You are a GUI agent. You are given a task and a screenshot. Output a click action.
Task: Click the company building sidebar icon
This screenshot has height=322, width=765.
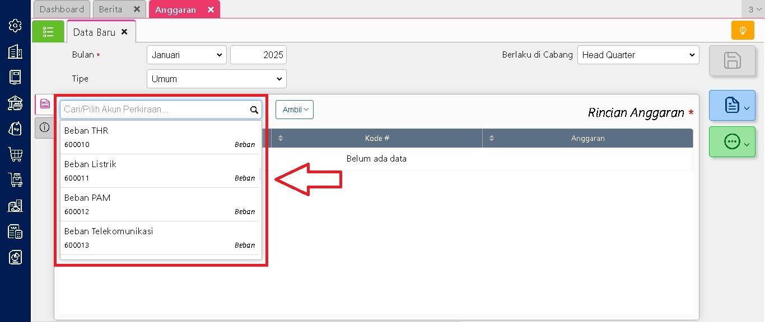(x=15, y=51)
